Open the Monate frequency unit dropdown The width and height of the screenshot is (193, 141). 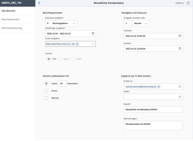point(146,23)
